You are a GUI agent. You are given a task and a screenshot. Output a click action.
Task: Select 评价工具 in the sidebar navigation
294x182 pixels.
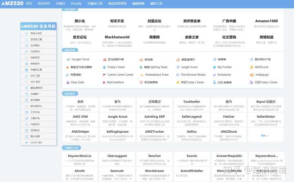38,76
